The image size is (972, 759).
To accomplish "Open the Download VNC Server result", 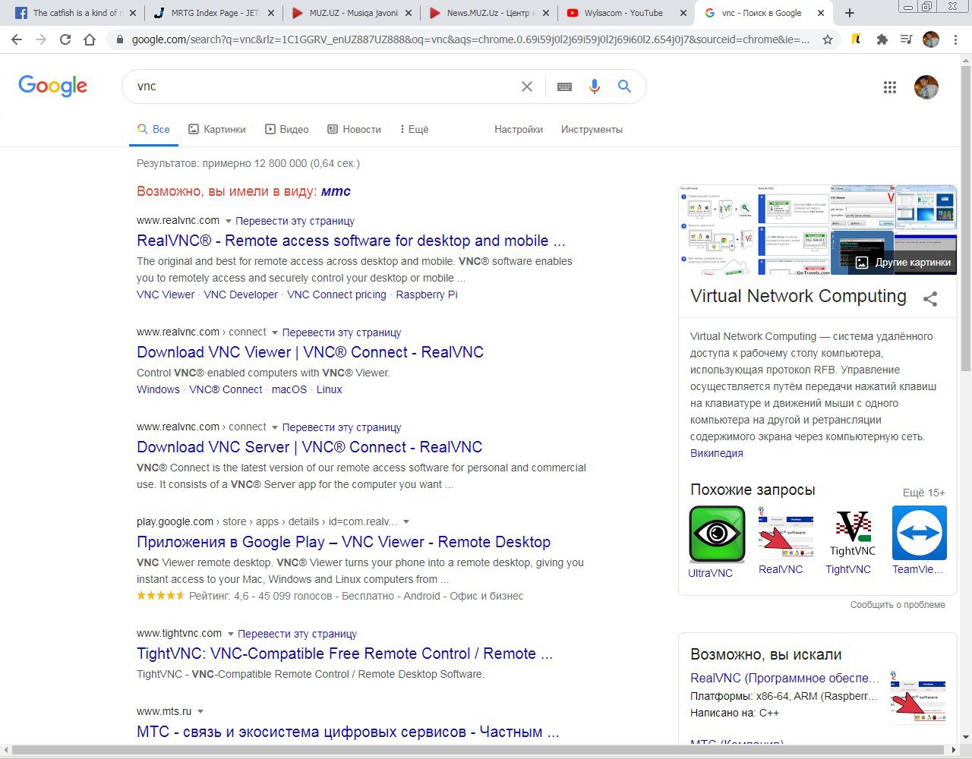I will point(309,447).
